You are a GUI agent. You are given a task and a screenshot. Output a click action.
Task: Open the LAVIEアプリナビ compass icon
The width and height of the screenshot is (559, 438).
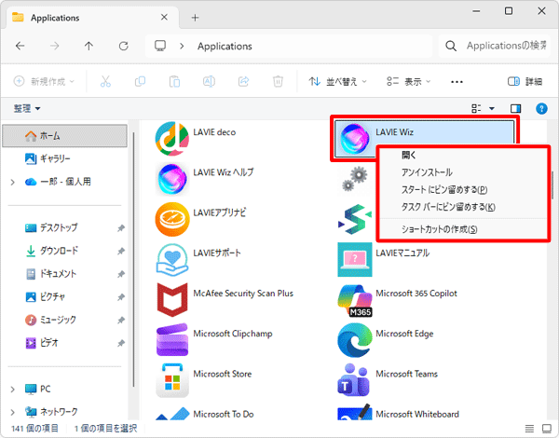pos(171,219)
